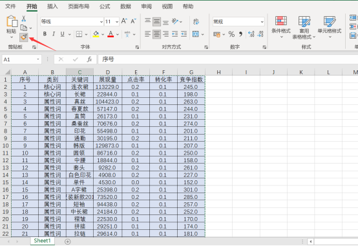The width and height of the screenshot is (358, 246).
Task: Click the merge and center icon
Action: coord(196,34)
